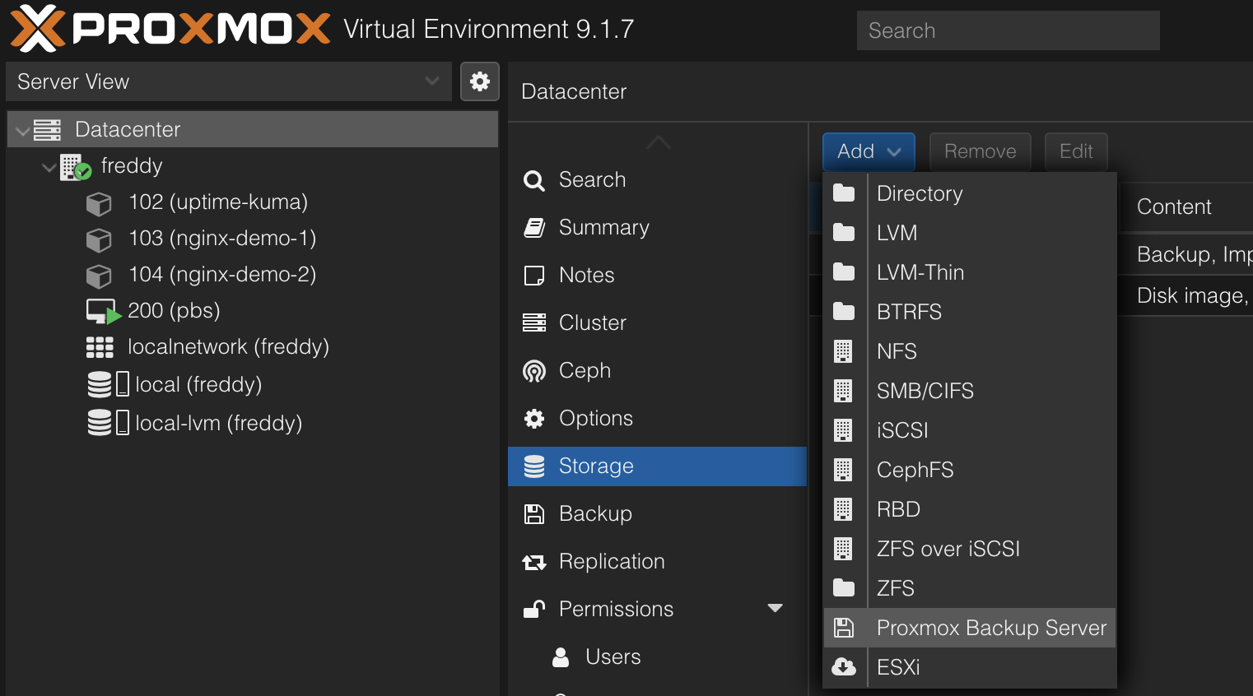Viewport: 1253px width, 696px height.
Task: Click the Cluster server icon
Action: (x=533, y=322)
